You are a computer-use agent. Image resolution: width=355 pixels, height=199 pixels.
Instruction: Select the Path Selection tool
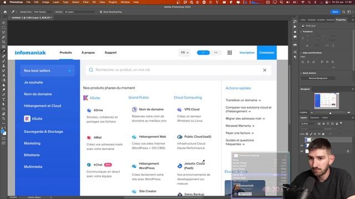(4, 104)
